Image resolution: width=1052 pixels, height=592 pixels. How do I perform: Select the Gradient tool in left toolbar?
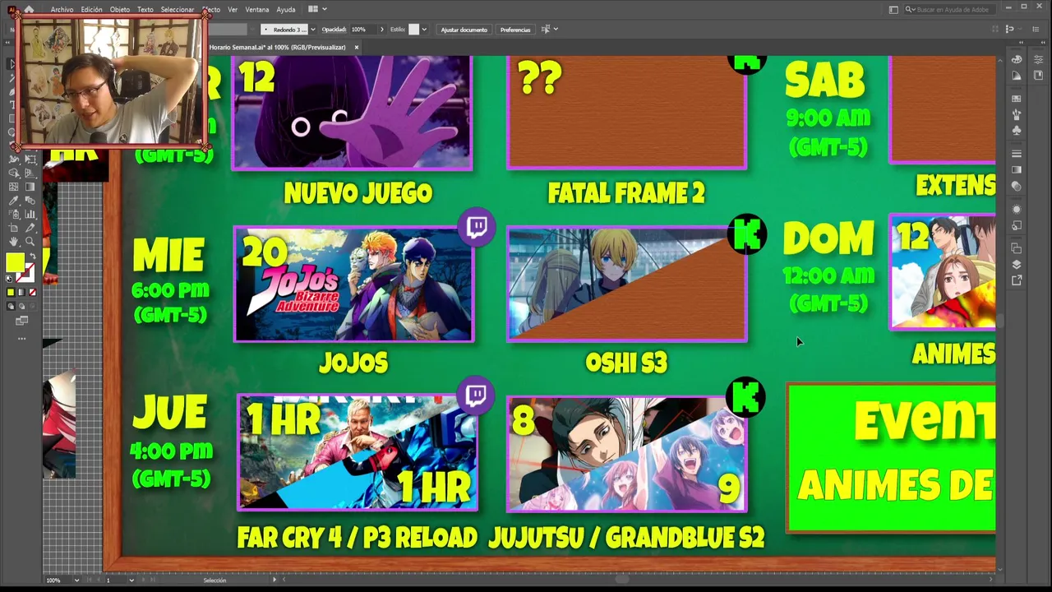coord(30,187)
